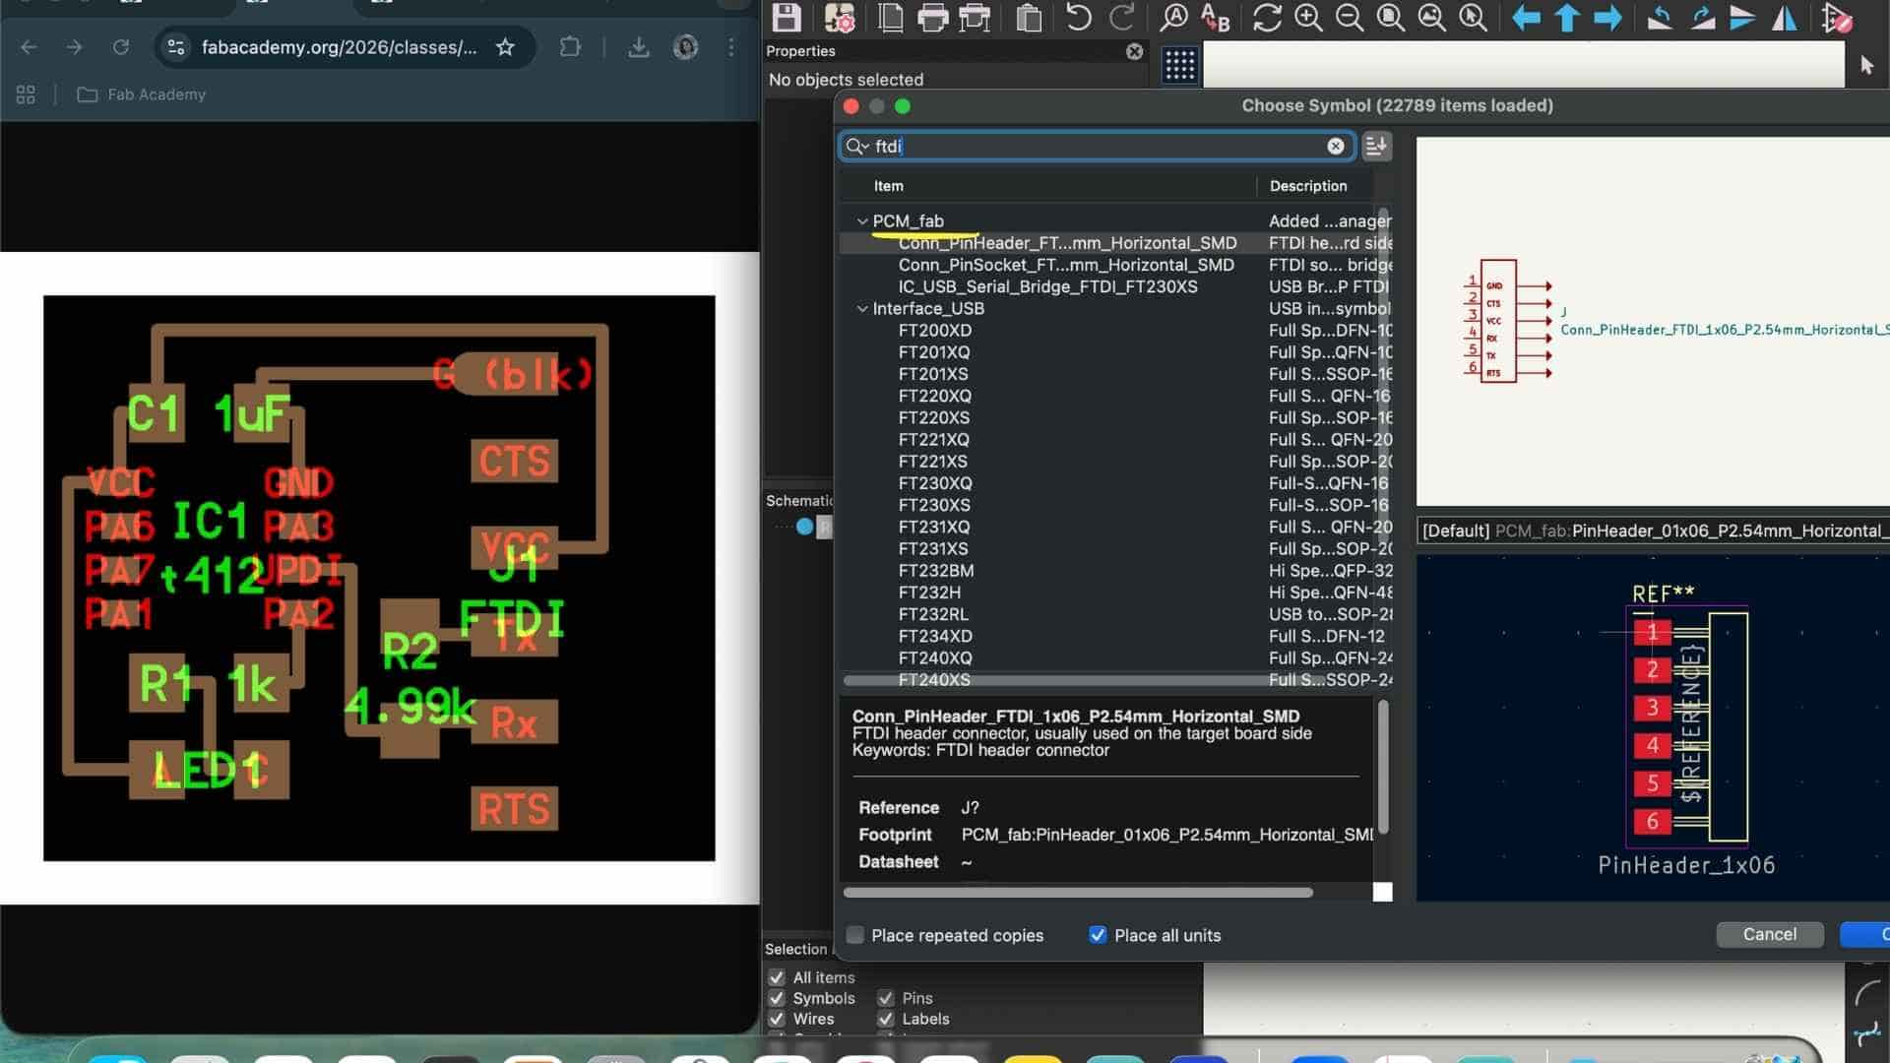The width and height of the screenshot is (1890, 1063).
Task: Click the Print icon in toolbar
Action: click(x=931, y=18)
